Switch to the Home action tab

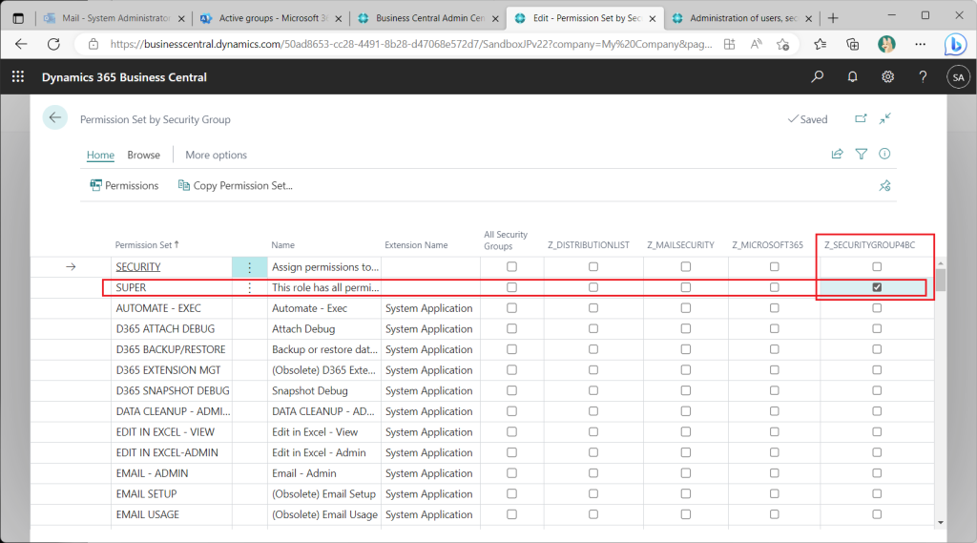(x=100, y=155)
